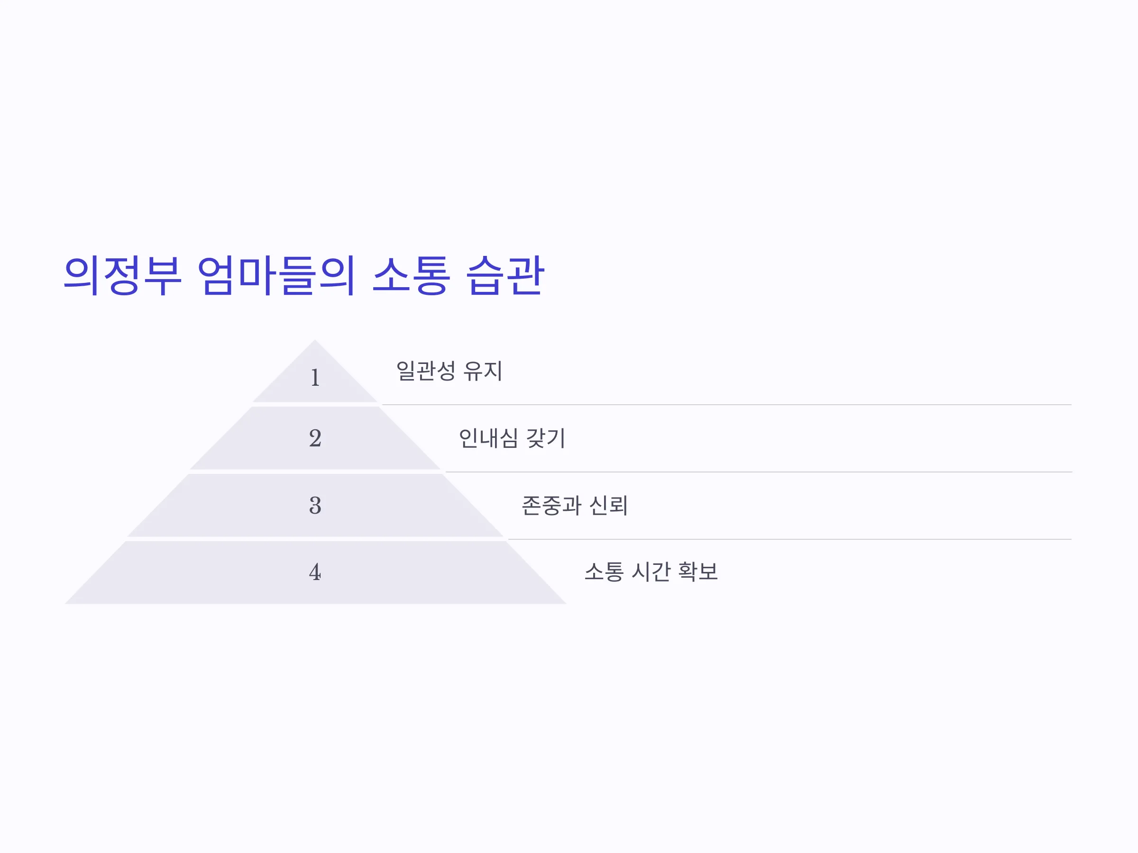Select the pyramid tier numbered 3
Viewport: 1138px width, 853px height.
click(x=315, y=506)
